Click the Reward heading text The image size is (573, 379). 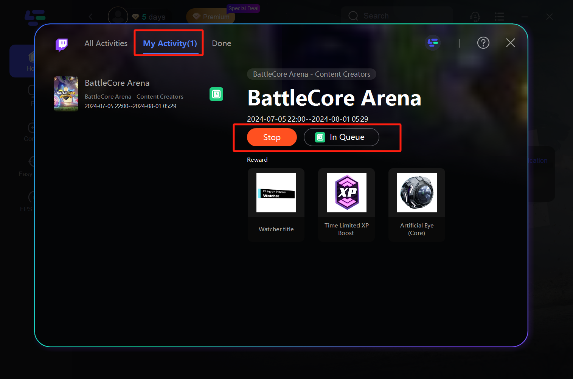point(257,159)
